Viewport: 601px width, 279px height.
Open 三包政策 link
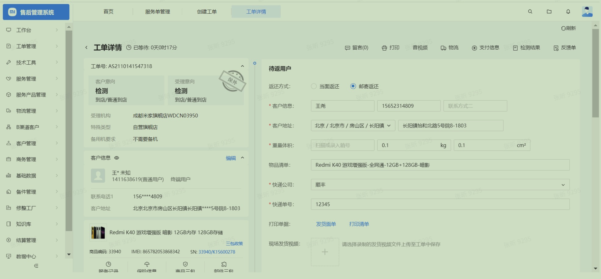click(234, 244)
